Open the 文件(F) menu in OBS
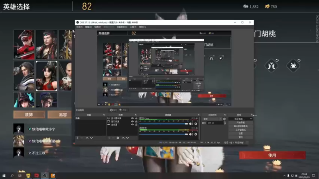The width and height of the screenshot is (319, 179). pyautogui.click(x=79, y=27)
